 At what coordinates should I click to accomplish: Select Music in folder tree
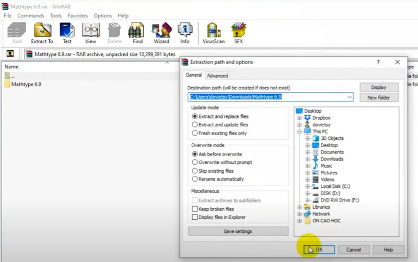326,166
